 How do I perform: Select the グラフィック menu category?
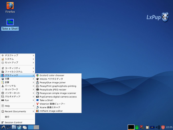(x=18, y=75)
